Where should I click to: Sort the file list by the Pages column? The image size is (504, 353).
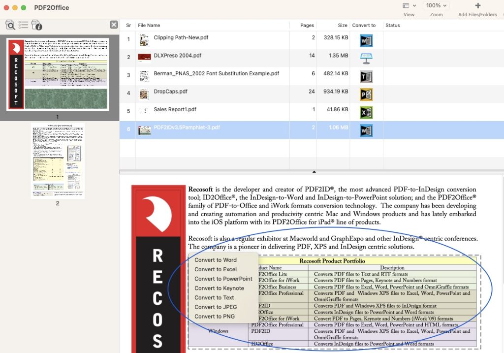307,25
